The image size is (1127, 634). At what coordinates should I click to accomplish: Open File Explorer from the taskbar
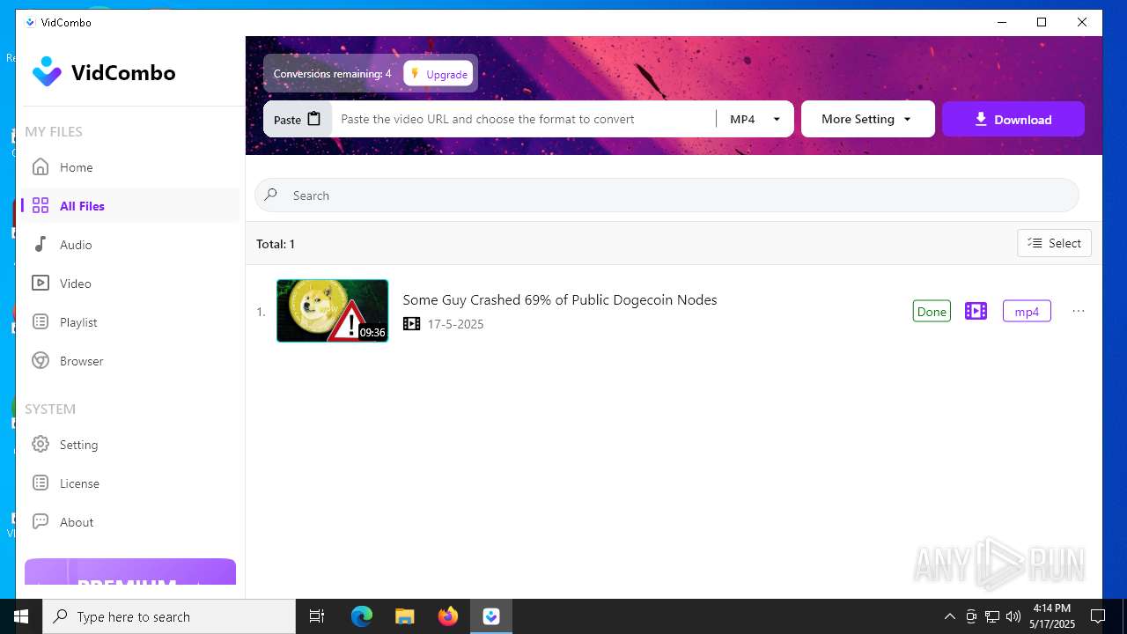pyautogui.click(x=405, y=616)
